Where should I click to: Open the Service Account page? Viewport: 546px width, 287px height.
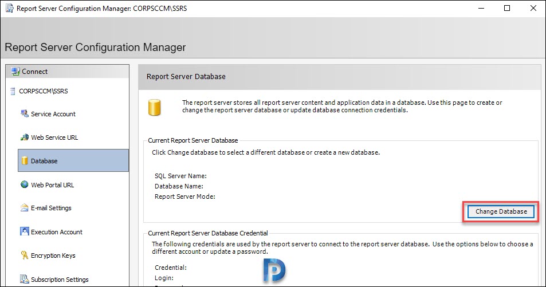click(x=53, y=114)
